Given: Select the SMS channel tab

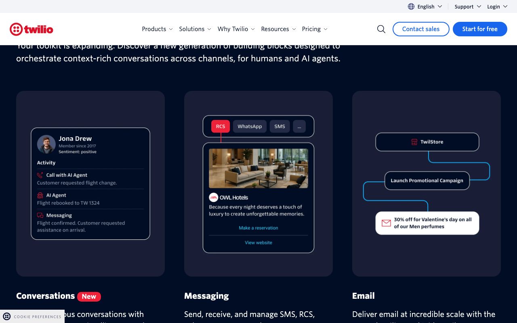Looking at the screenshot, I should (280, 126).
